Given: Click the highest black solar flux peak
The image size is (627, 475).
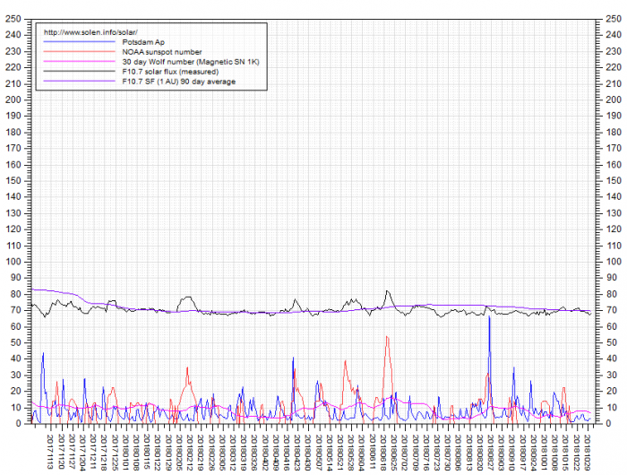Looking at the screenshot, I should (x=387, y=291).
